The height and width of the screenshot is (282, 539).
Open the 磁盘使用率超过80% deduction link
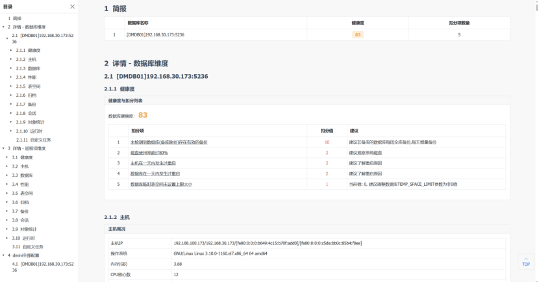[x=149, y=153]
